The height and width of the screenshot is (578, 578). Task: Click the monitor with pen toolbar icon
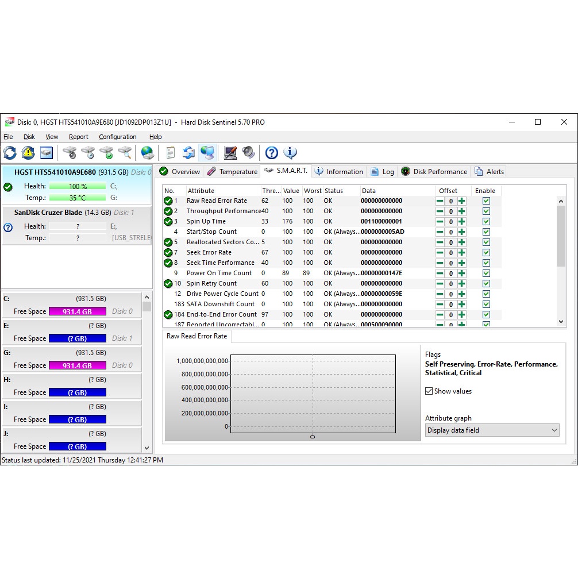click(x=230, y=153)
